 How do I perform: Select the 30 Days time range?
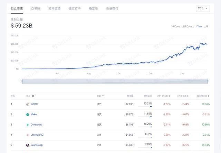pos(175,27)
